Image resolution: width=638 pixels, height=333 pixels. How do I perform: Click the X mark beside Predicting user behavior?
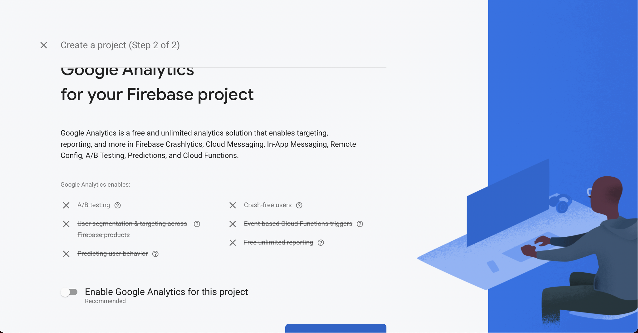click(66, 254)
